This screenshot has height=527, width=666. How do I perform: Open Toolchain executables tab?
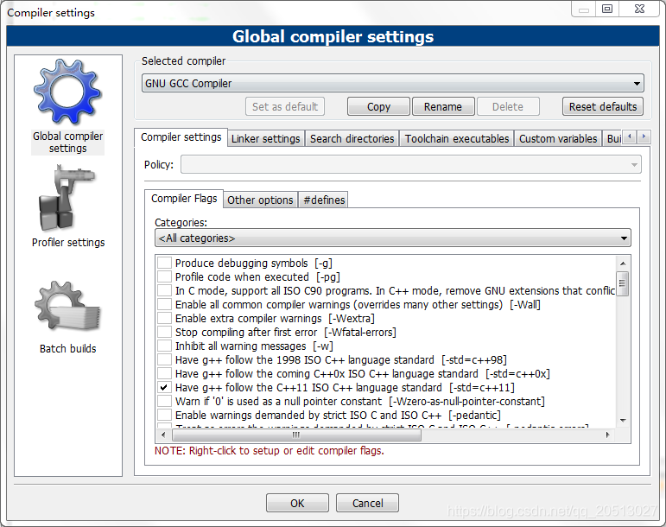tap(457, 139)
